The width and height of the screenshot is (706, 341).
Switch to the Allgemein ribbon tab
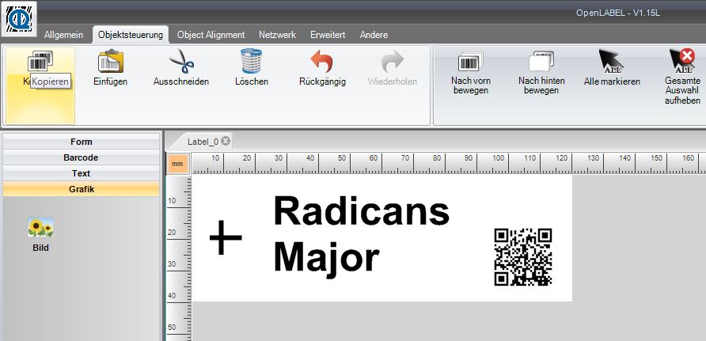pyautogui.click(x=63, y=35)
